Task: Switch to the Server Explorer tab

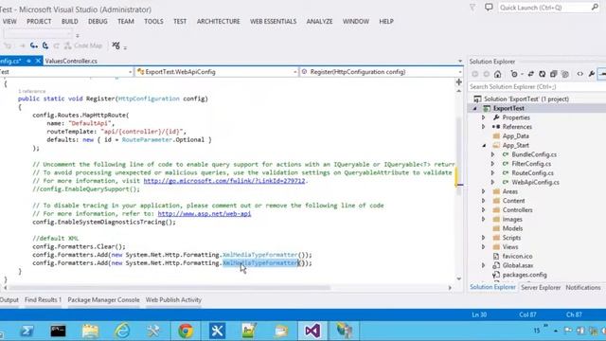Action: [x=541, y=288]
